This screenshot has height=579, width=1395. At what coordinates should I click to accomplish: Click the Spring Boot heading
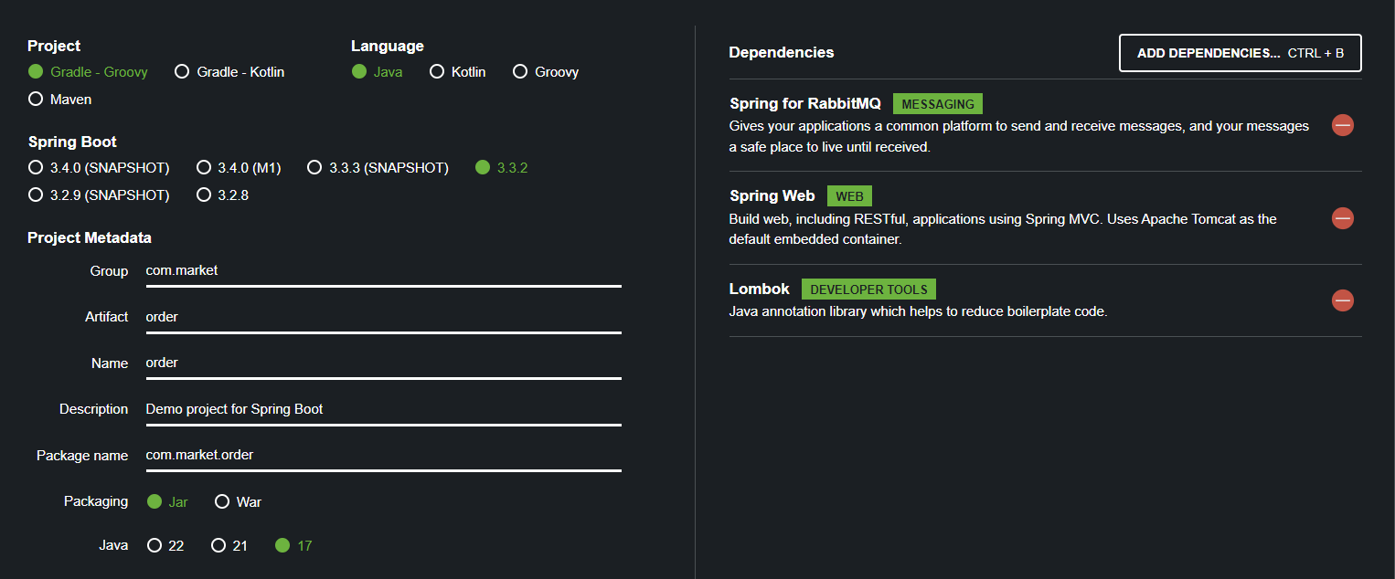pos(72,142)
